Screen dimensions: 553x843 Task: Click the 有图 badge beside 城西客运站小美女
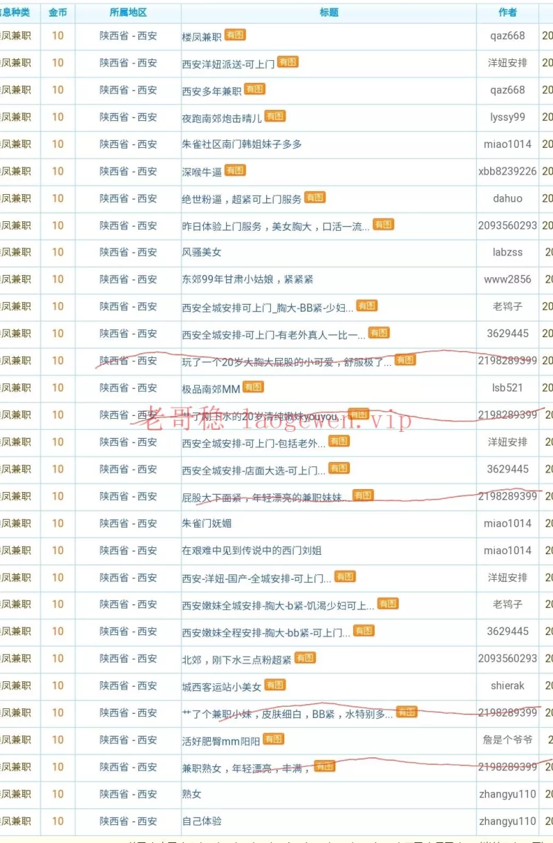[x=274, y=685]
